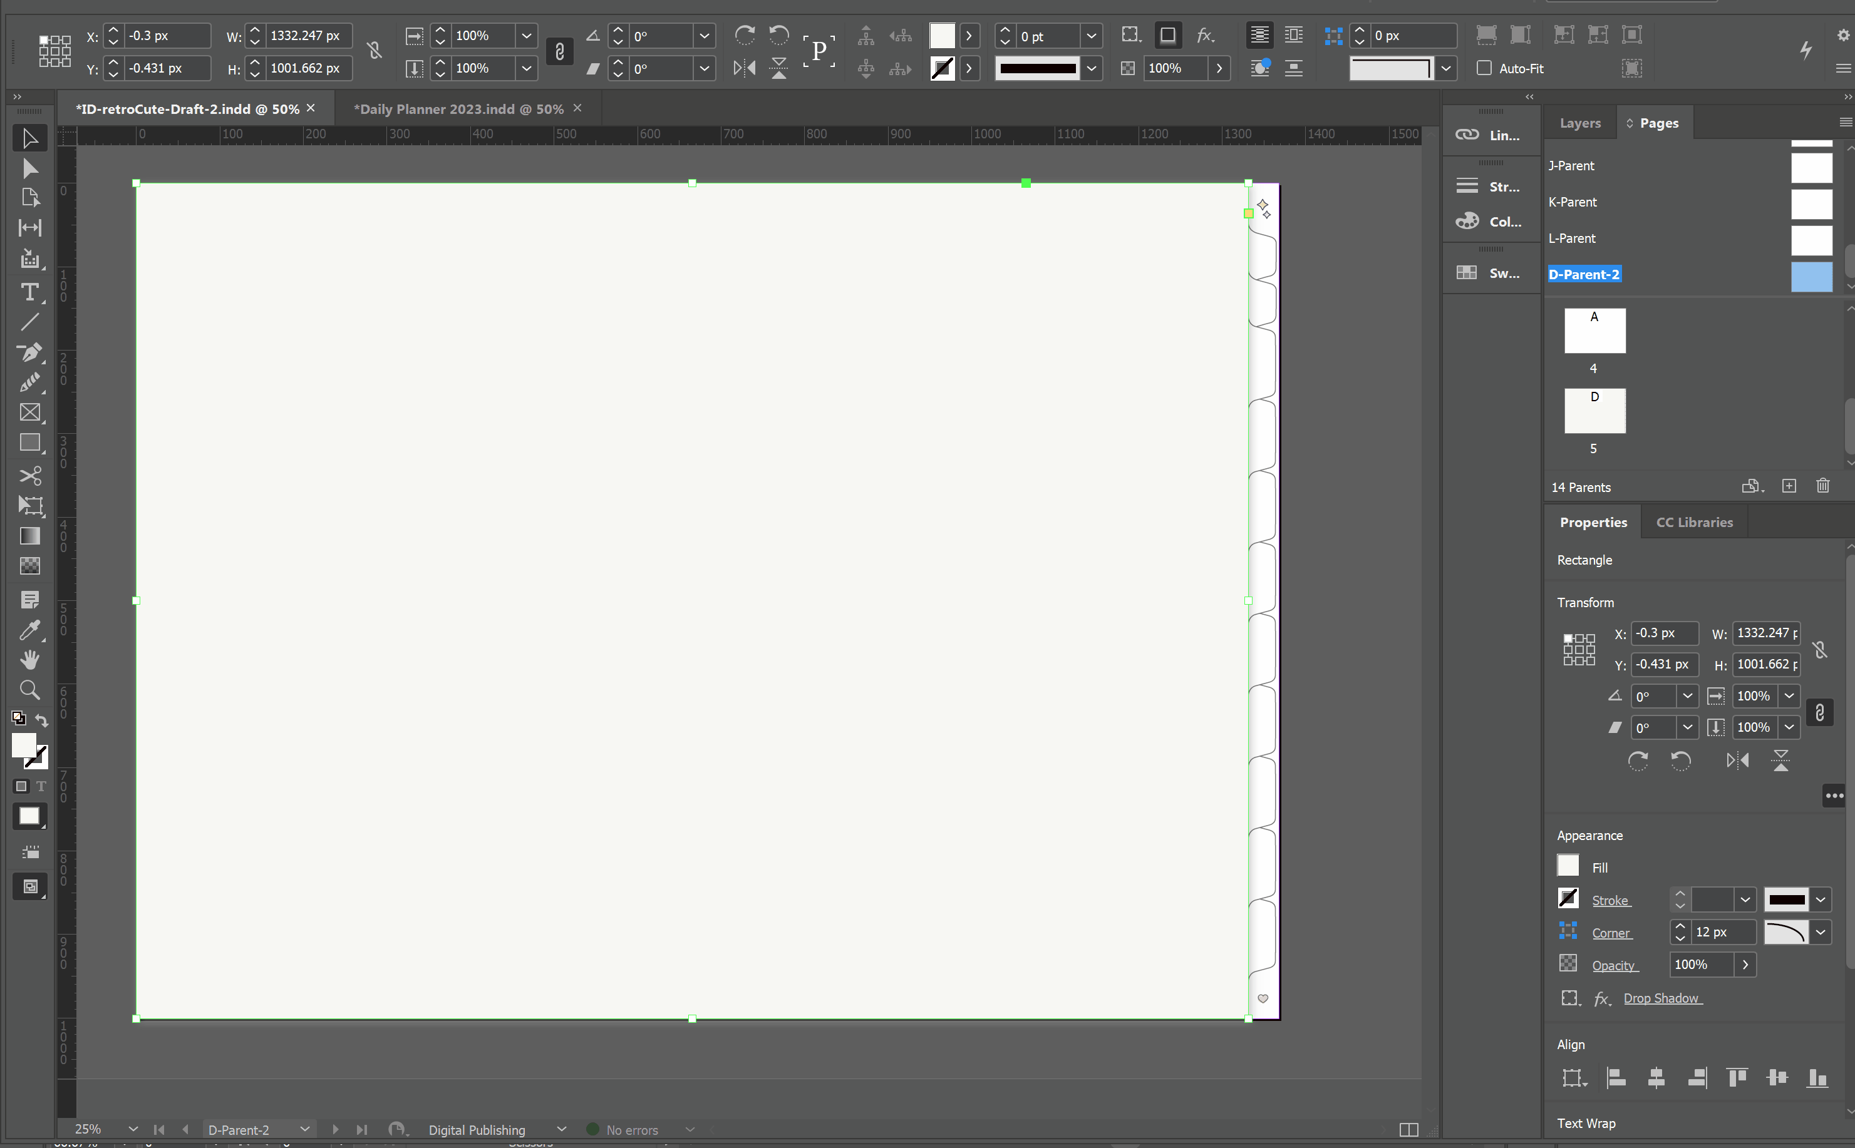The height and width of the screenshot is (1148, 1855).
Task: Open the Drop Shadow link
Action: coord(1661,998)
